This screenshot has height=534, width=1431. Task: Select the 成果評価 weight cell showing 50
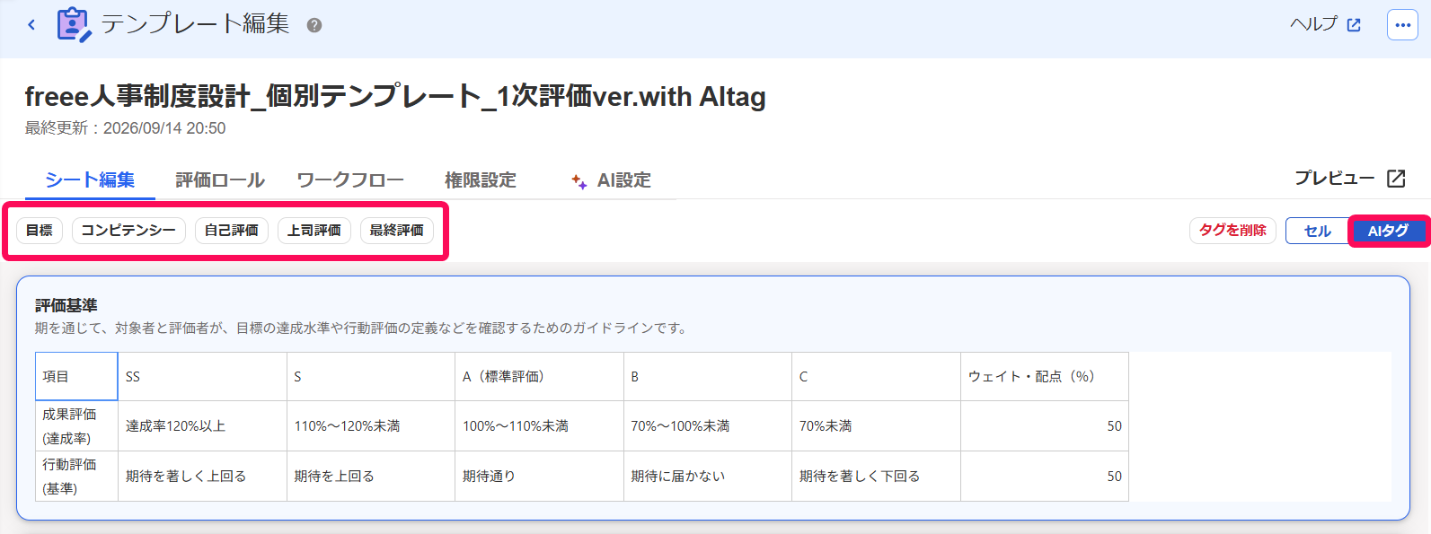point(1045,426)
